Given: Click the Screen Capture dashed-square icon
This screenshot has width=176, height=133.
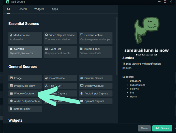Looking at the screenshot, I should (82, 35).
